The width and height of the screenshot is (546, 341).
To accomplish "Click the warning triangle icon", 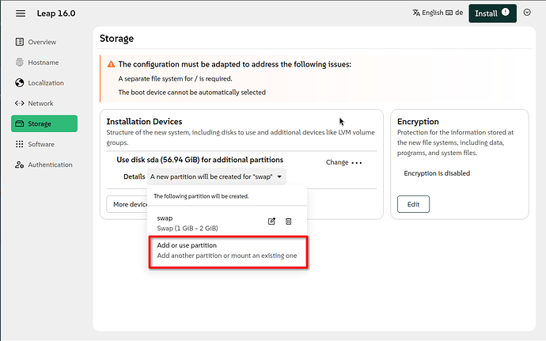I will (x=111, y=64).
